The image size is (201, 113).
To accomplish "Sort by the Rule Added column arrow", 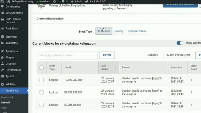I will click(115, 67).
